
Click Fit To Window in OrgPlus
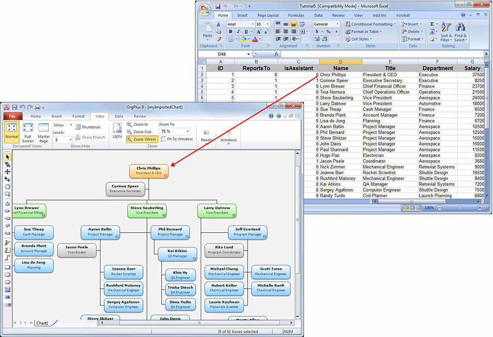coord(177,139)
